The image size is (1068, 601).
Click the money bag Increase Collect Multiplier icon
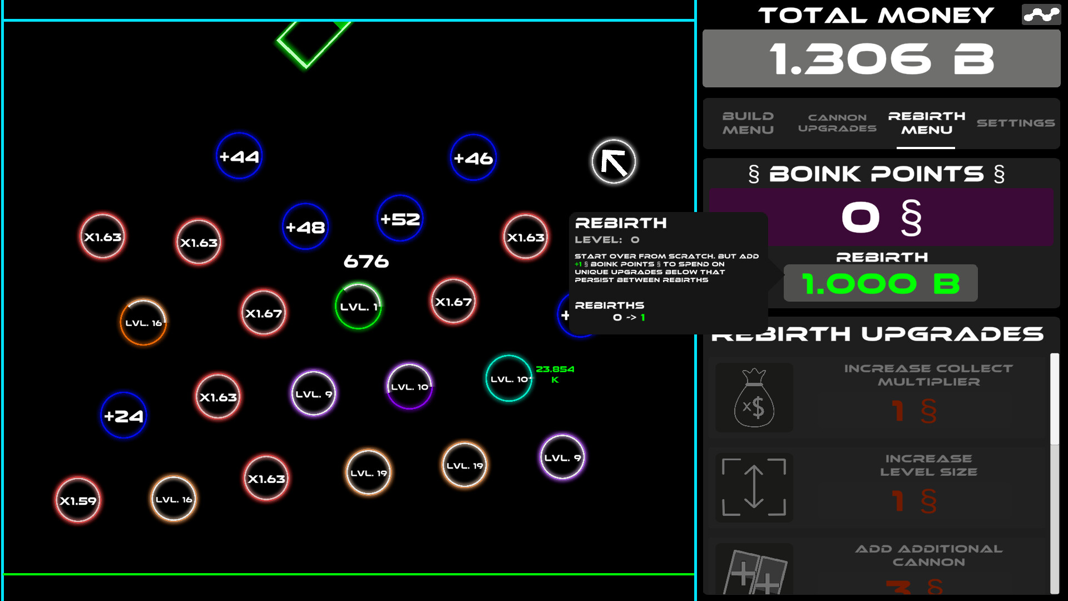(754, 397)
